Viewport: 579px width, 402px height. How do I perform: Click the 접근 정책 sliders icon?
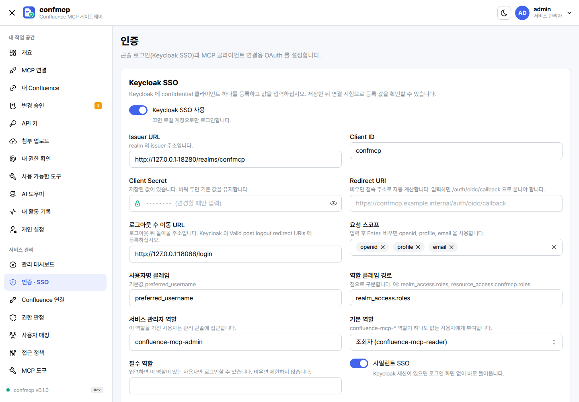point(13,353)
